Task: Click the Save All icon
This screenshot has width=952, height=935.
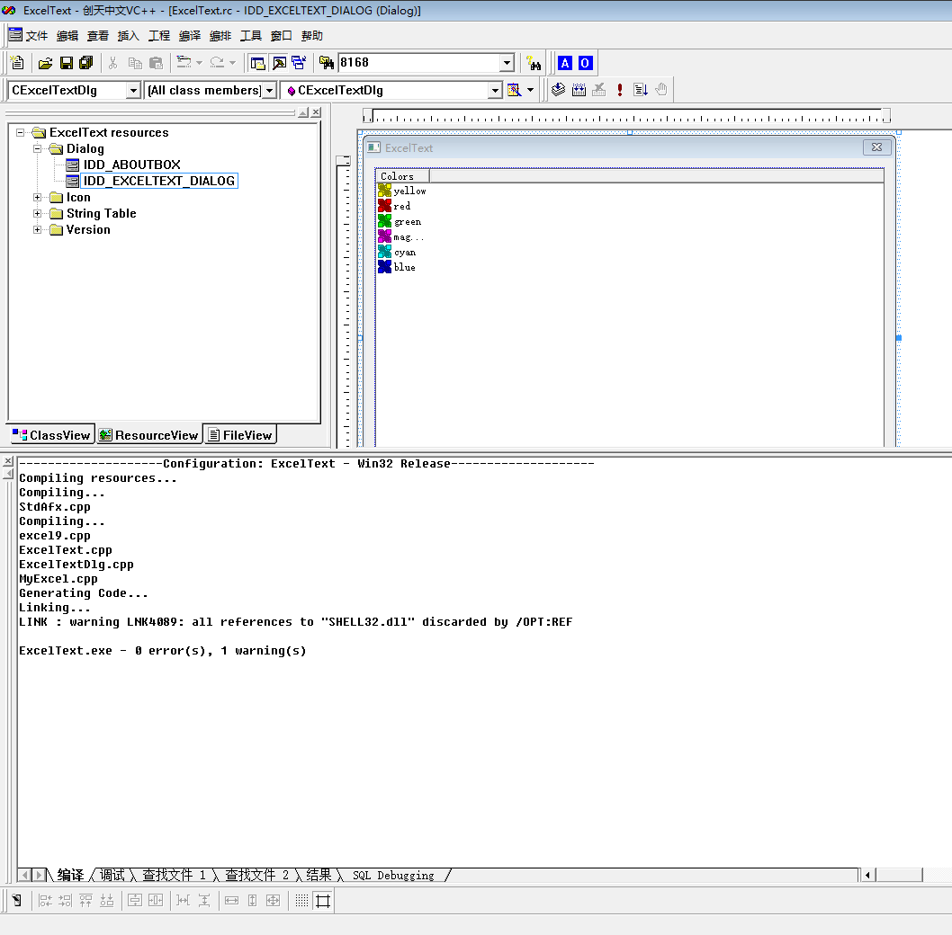Action: tap(86, 63)
